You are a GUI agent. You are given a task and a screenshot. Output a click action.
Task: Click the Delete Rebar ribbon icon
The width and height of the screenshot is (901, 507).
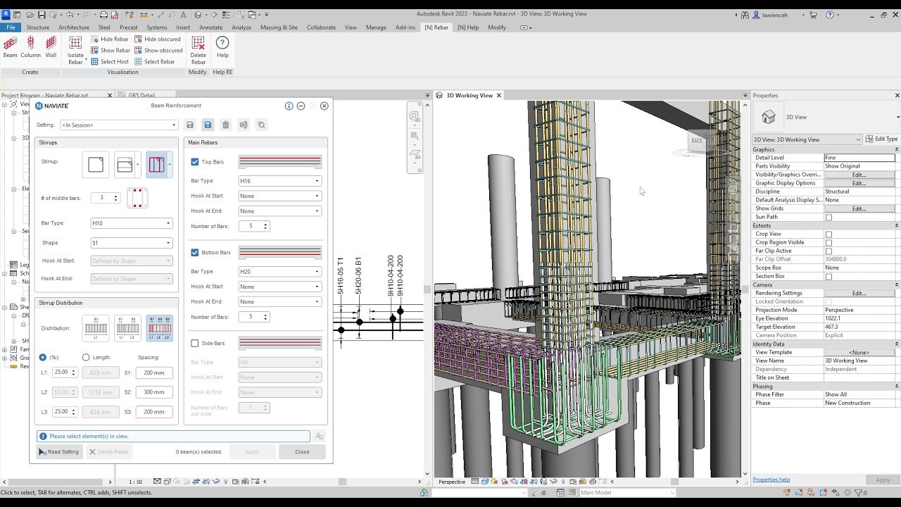point(199,49)
